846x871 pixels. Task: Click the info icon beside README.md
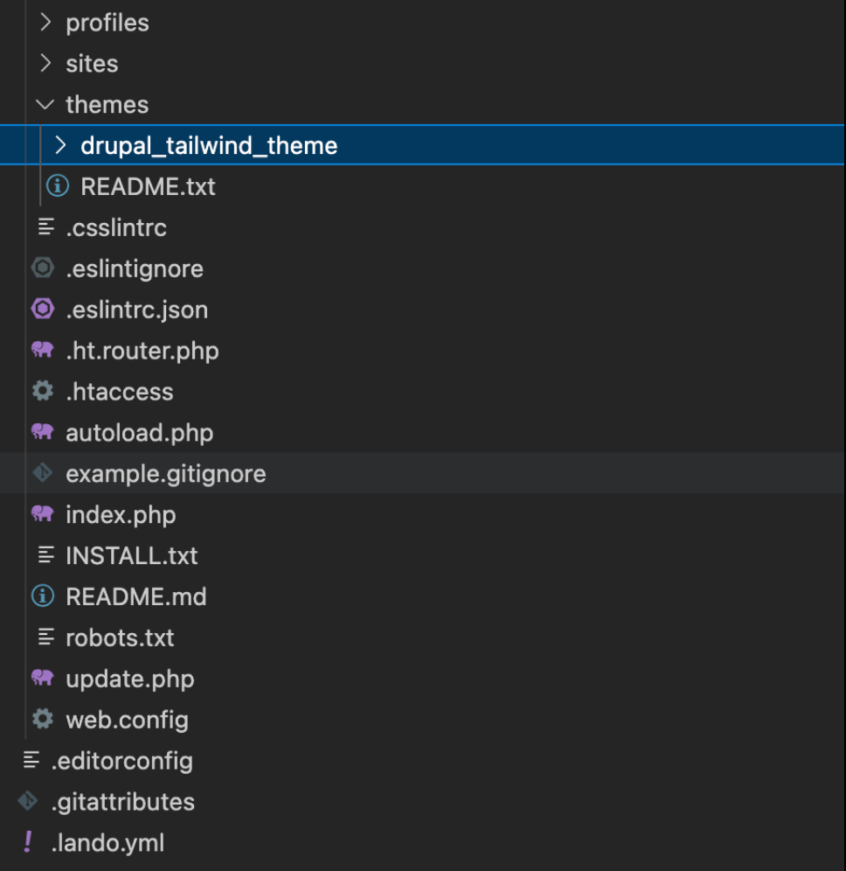coord(43,596)
